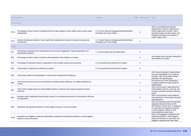Select the Location column header

[99, 17]
